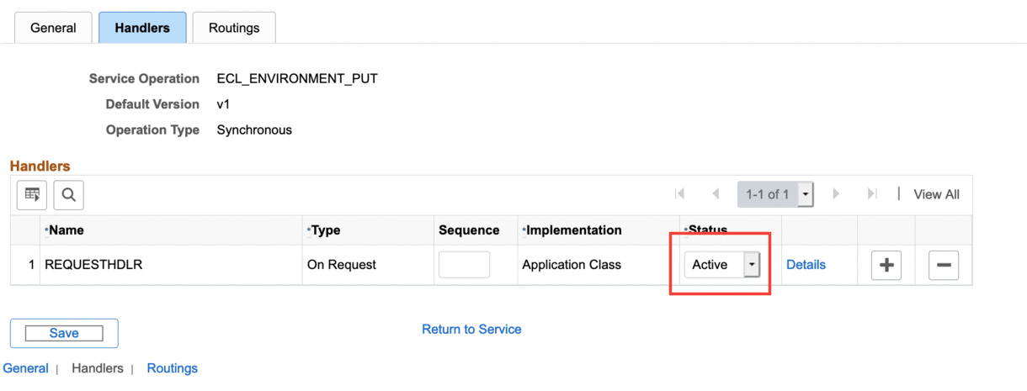The height and width of the screenshot is (391, 1027).
Task: Open the Status dropdown showing Active
Action: [721, 265]
